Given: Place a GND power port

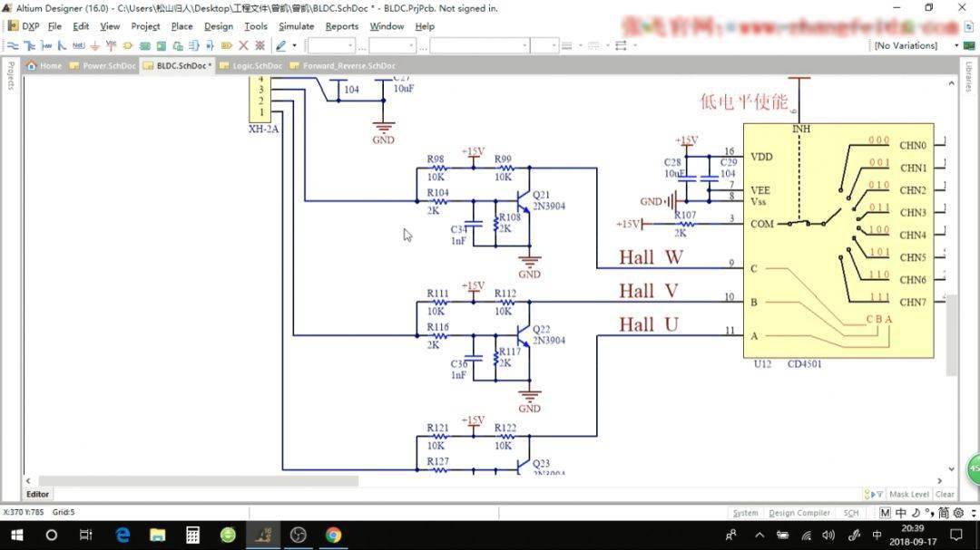Looking at the screenshot, I should tap(94, 45).
